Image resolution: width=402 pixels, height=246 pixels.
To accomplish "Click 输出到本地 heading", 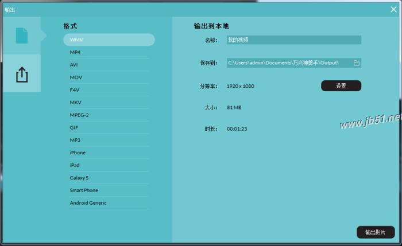I will [211, 26].
